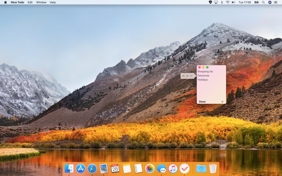Open Finder from the dock
The height and width of the screenshot is (176, 282).
tap(69, 169)
